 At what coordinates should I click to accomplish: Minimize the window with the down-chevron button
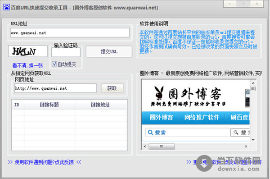(230, 4)
